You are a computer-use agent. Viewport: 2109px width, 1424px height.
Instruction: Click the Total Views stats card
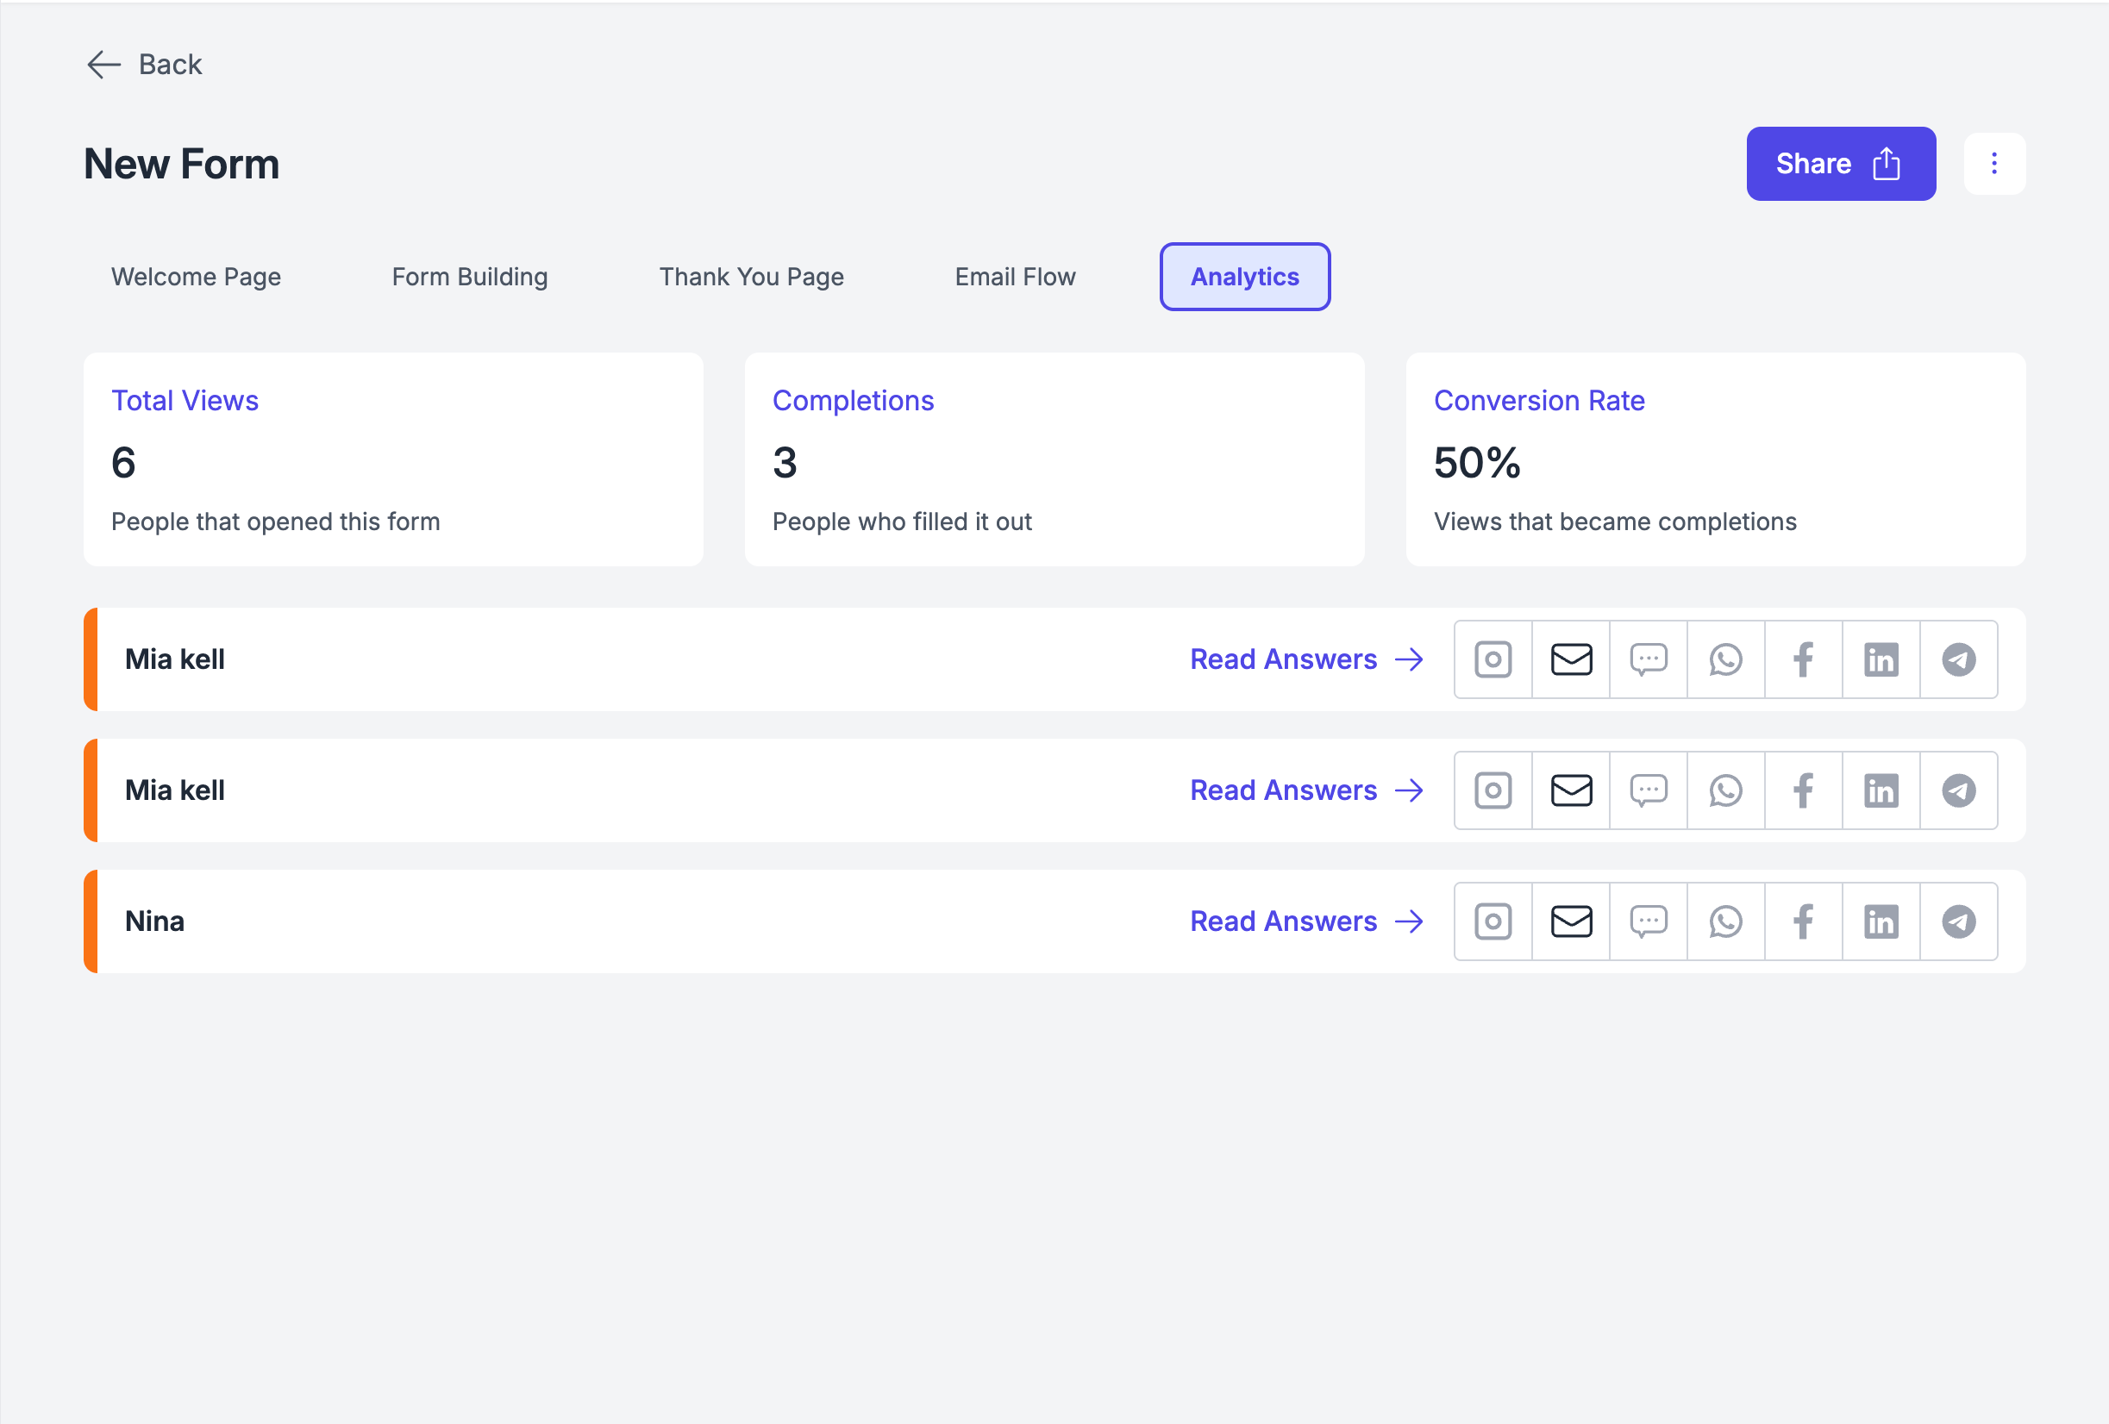tap(393, 459)
